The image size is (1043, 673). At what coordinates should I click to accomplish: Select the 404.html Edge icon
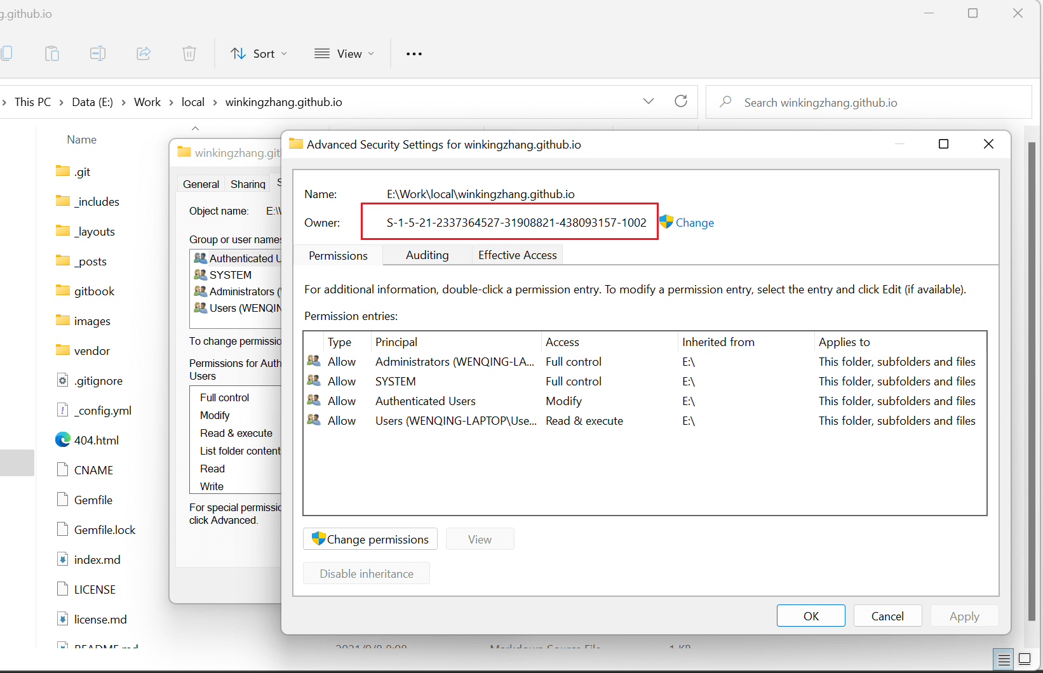(63, 439)
